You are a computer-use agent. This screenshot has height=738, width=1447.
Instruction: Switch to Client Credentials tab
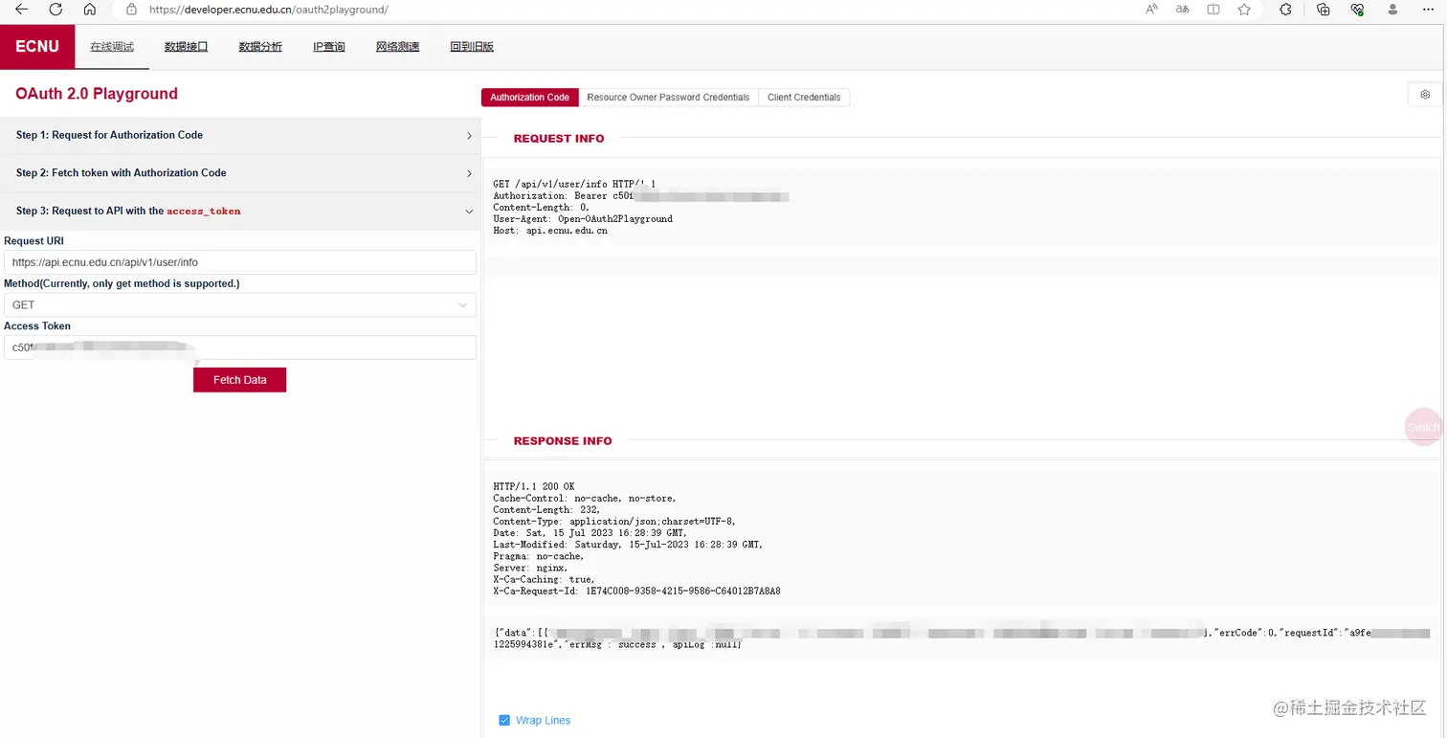pos(804,98)
